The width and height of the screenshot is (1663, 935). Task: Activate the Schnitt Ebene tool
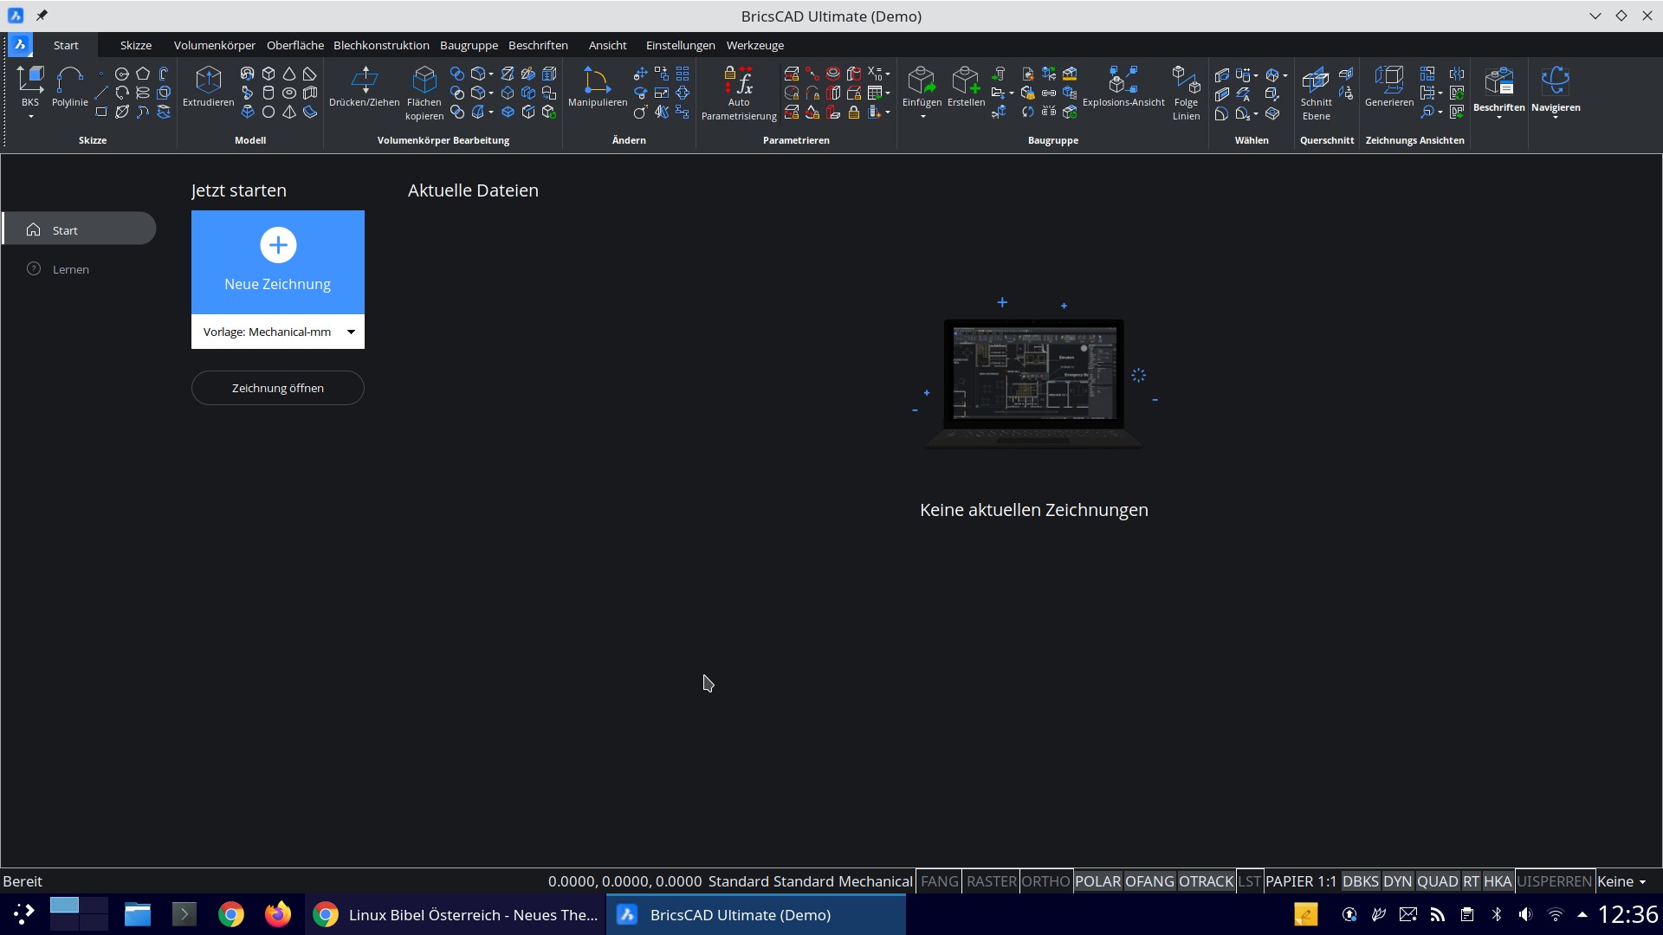coord(1316,89)
